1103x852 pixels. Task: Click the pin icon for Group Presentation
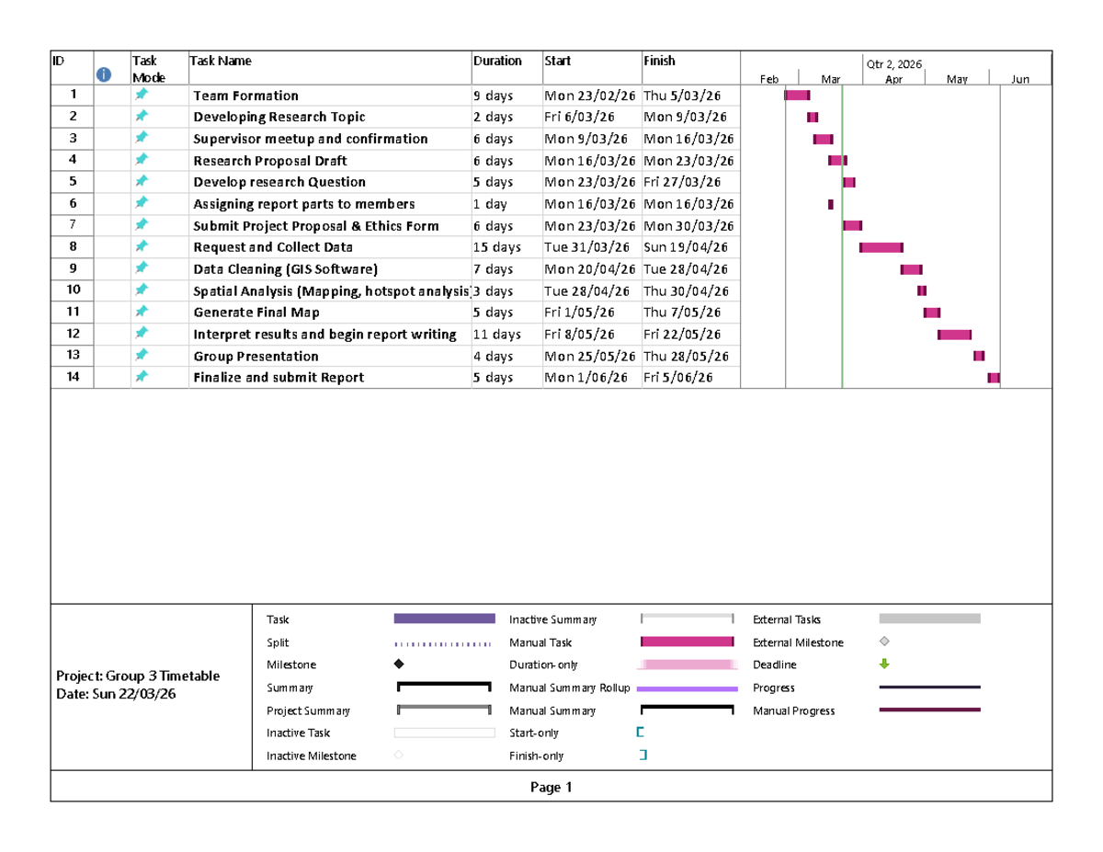[142, 355]
